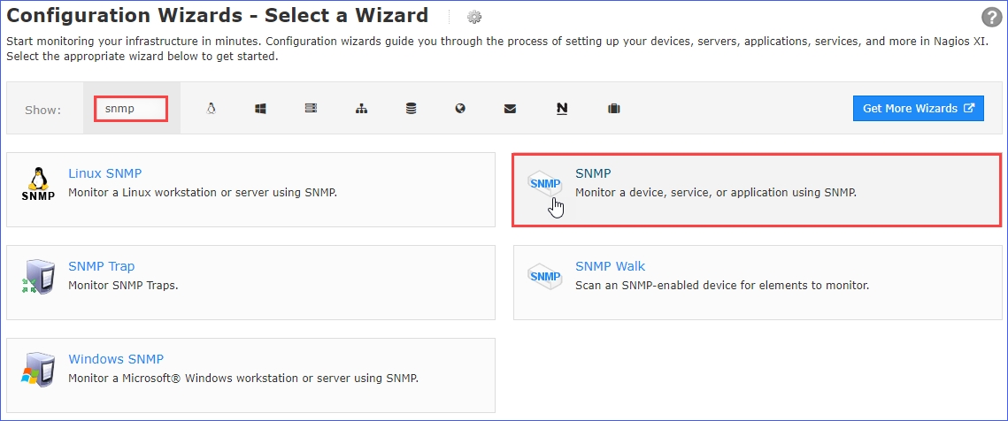The width and height of the screenshot is (1008, 421).
Task: Click the network hierarchy filter icon
Action: (x=361, y=109)
